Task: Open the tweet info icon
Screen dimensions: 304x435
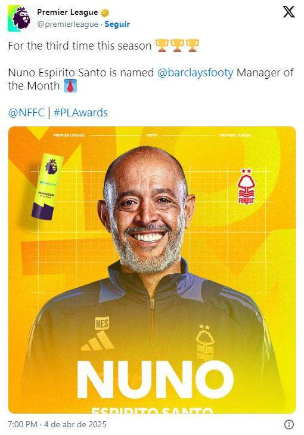Action: 289,424
